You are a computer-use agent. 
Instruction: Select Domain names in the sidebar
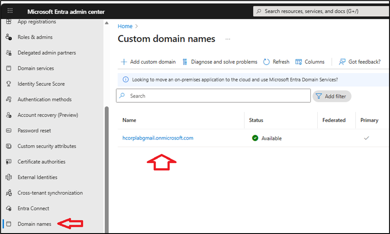coord(34,224)
